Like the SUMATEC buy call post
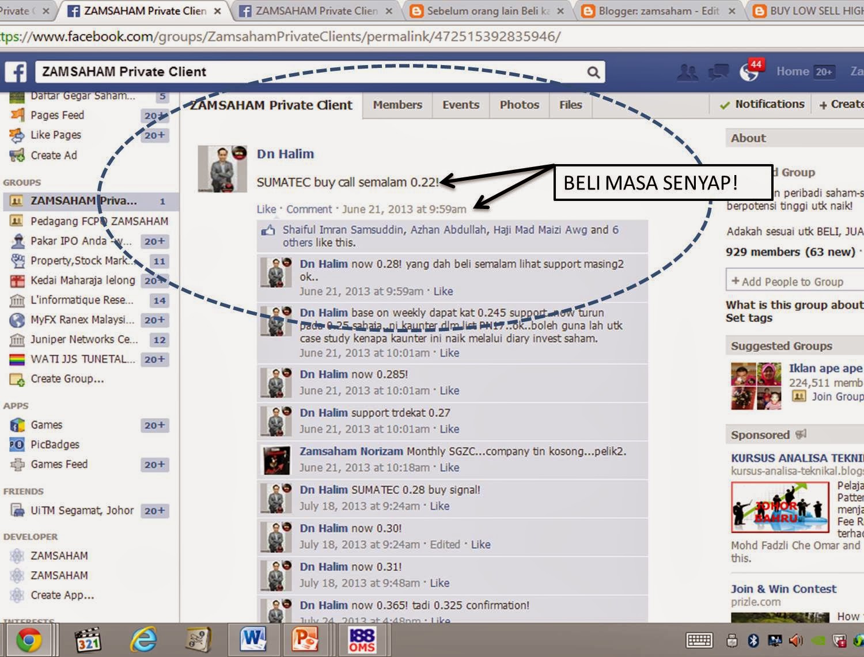 click(266, 209)
